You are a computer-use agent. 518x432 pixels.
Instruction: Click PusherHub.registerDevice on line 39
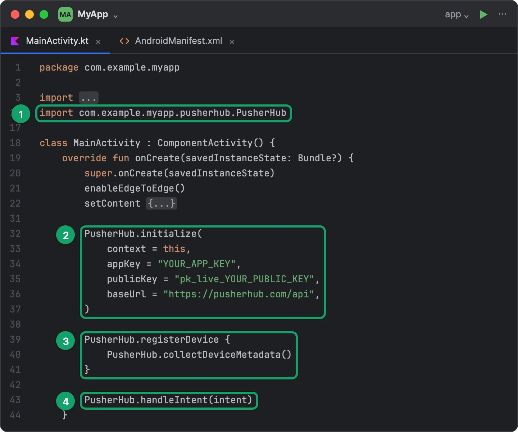tap(152, 339)
